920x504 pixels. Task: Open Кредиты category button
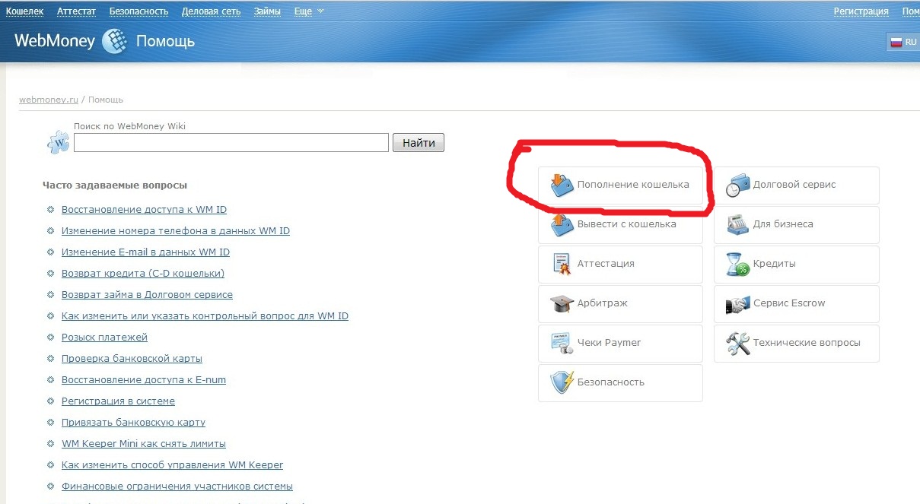796,264
